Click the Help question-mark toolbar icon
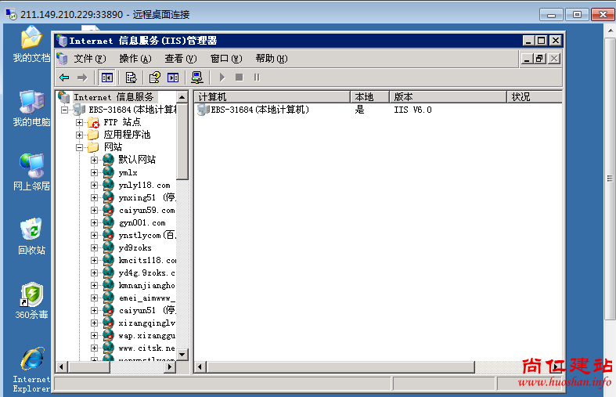Viewport: 616px width, 397px height. pyautogui.click(x=155, y=77)
